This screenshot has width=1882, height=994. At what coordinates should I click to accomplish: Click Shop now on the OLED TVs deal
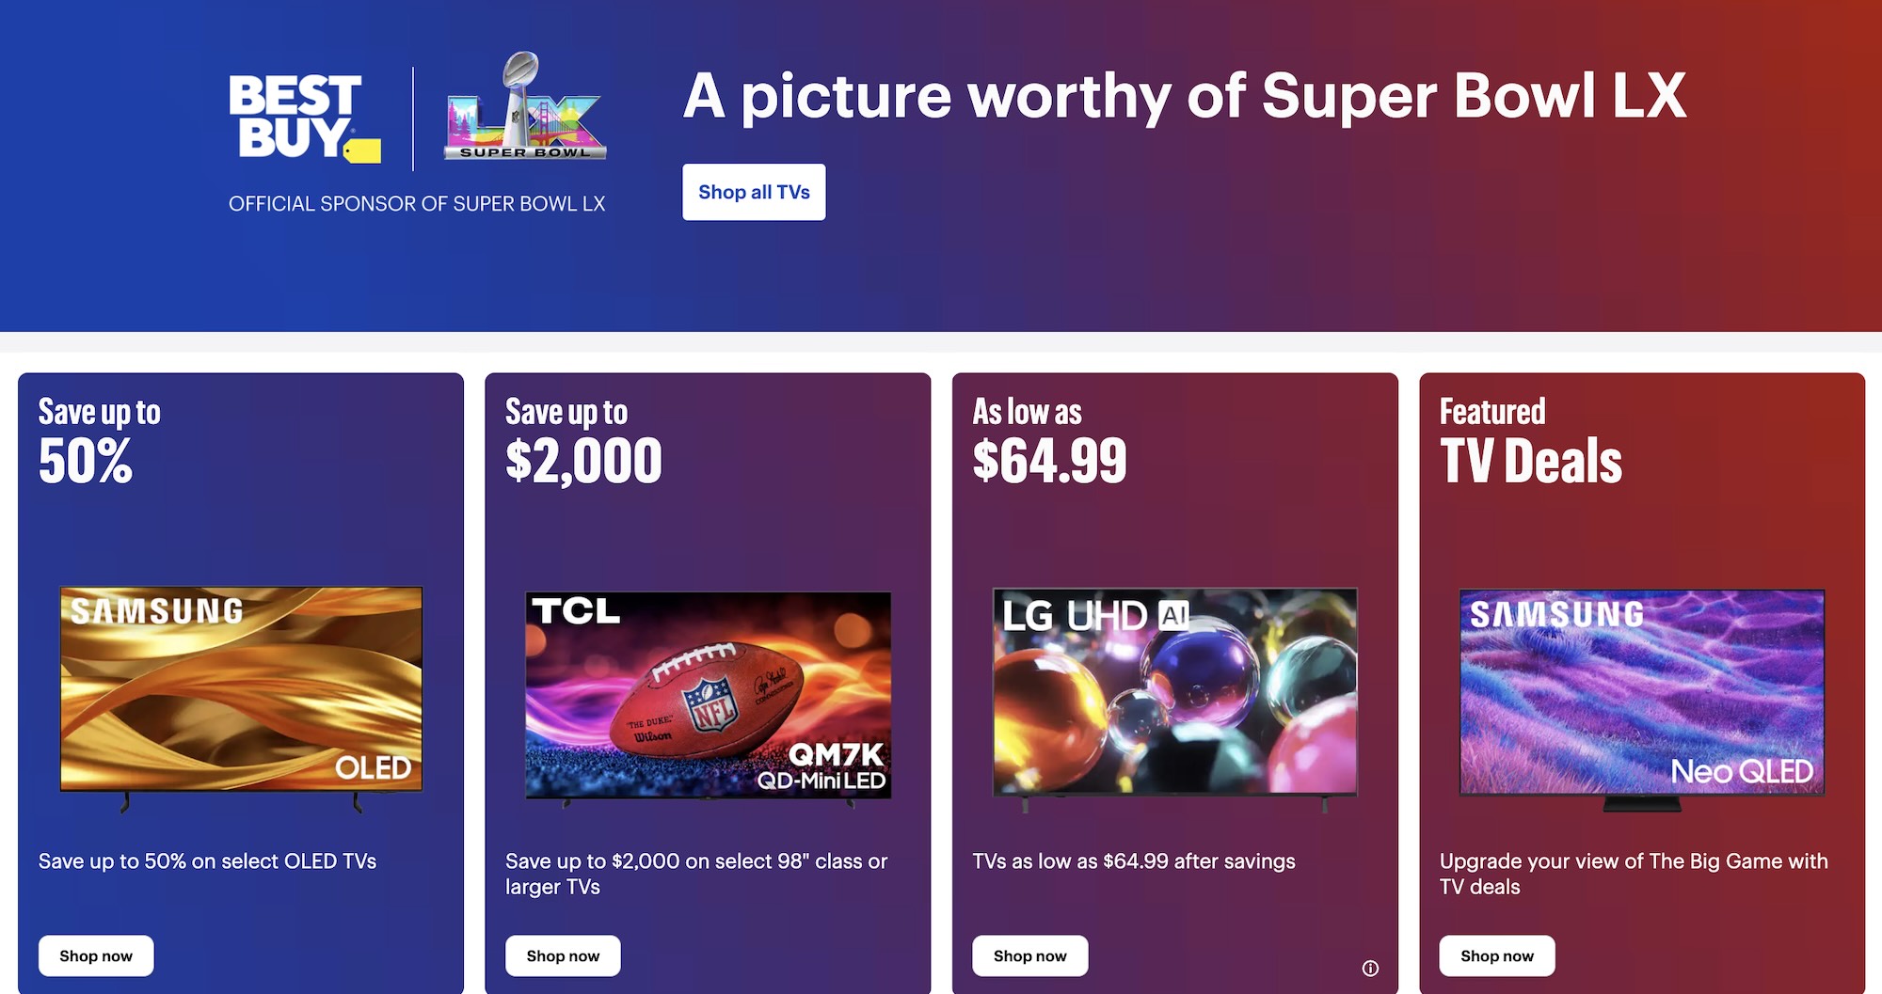95,955
